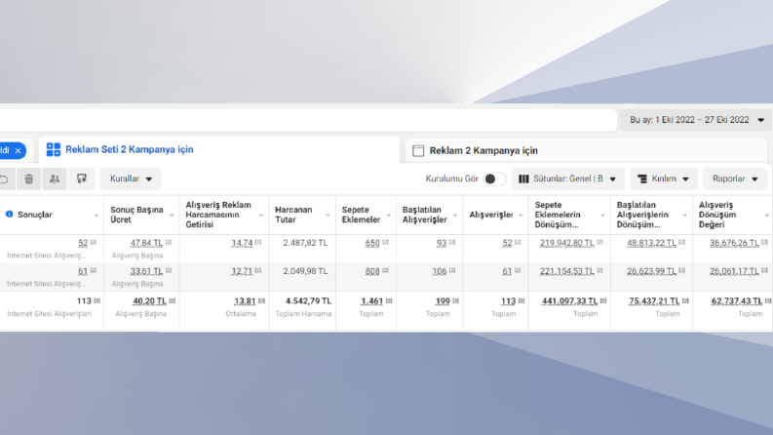Viewport: 773px width, 435px height.
Task: Expand Sonuç Başına Ücret column arrow
Action: click(x=172, y=215)
